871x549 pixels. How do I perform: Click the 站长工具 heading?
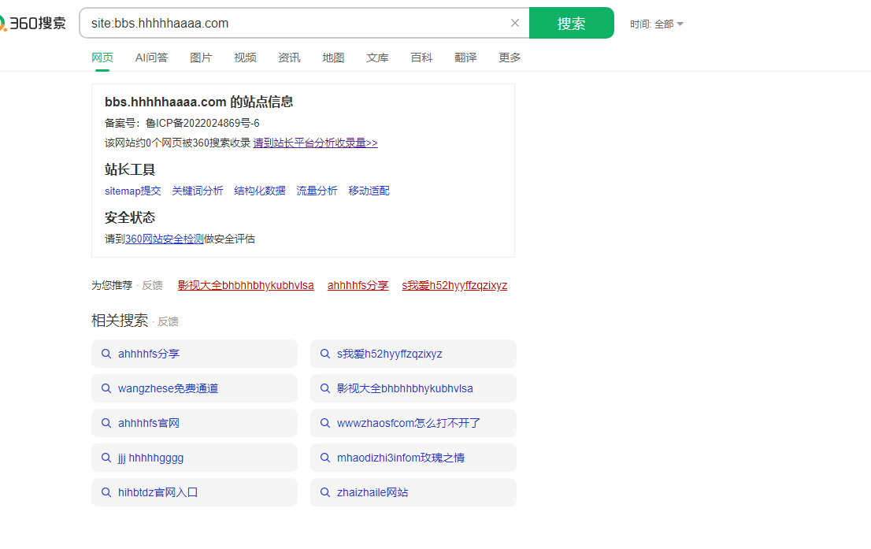click(130, 169)
